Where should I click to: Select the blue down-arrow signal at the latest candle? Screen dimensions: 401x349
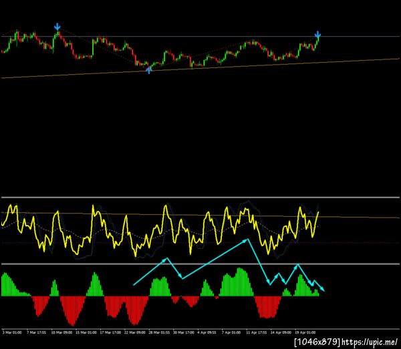pyautogui.click(x=317, y=34)
